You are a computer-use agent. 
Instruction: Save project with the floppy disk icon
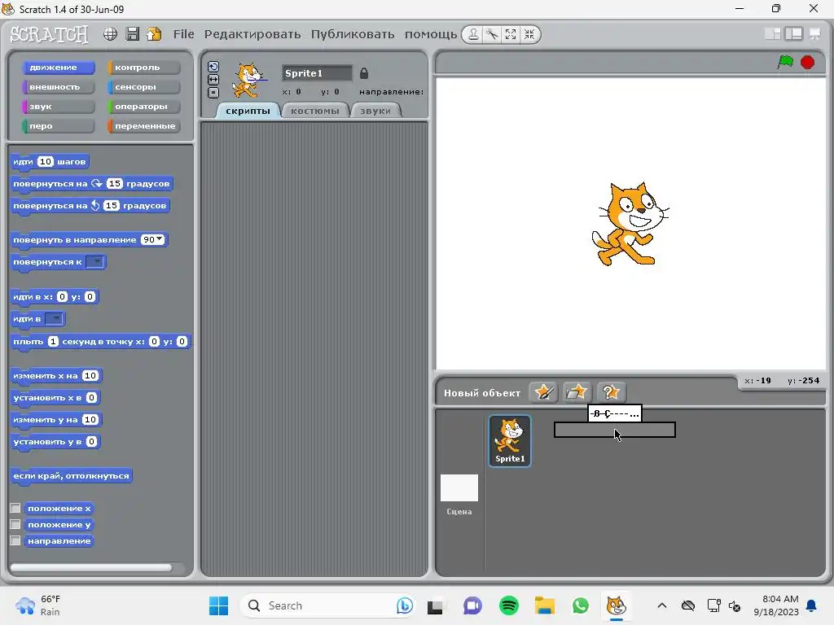(133, 34)
